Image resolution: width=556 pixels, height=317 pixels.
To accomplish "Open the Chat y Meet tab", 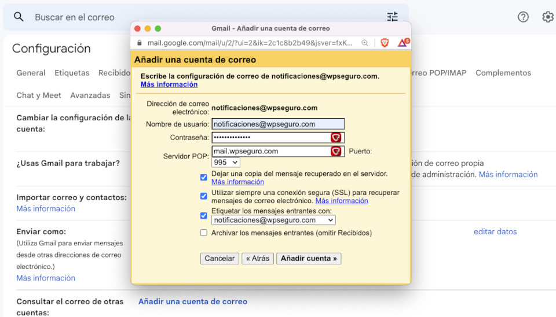I will [39, 95].
